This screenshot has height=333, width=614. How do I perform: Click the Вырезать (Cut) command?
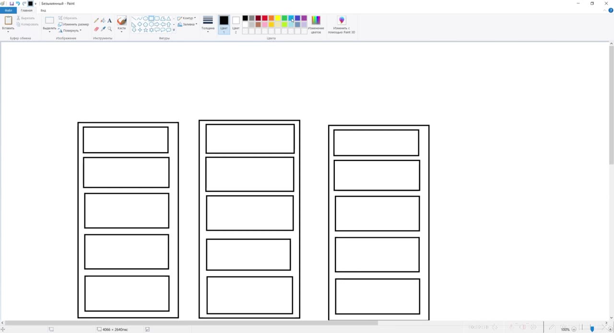point(26,18)
